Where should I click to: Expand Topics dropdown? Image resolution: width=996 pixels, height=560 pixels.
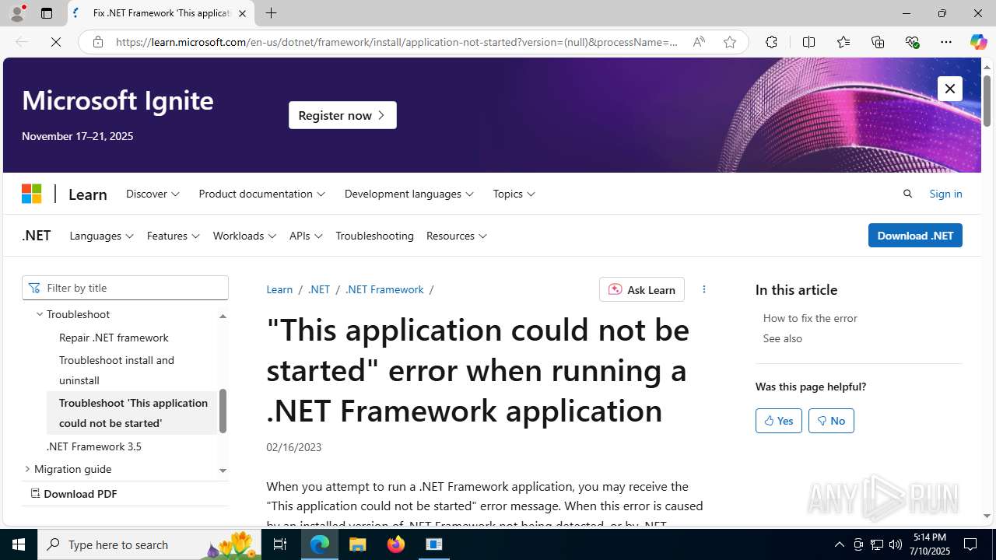point(514,194)
